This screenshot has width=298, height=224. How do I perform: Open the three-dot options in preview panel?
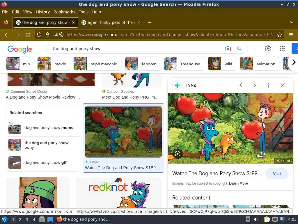click(x=269, y=85)
